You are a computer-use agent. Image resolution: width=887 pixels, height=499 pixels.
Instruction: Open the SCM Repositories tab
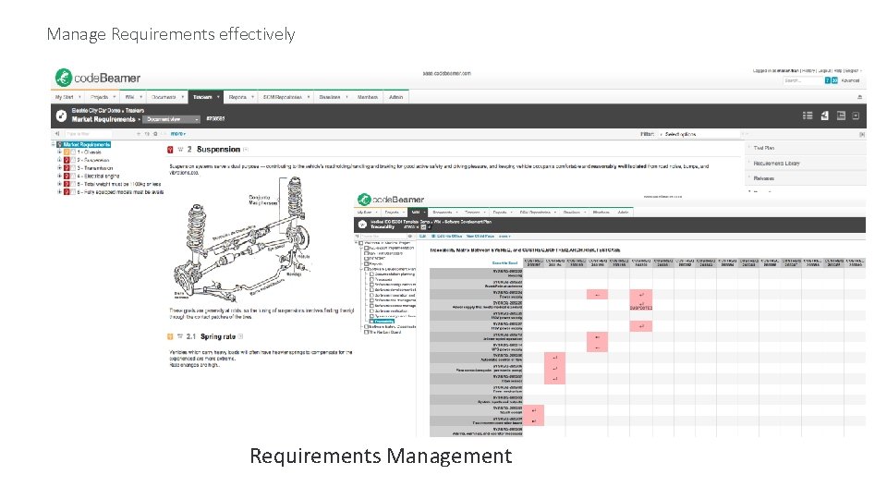pos(286,97)
